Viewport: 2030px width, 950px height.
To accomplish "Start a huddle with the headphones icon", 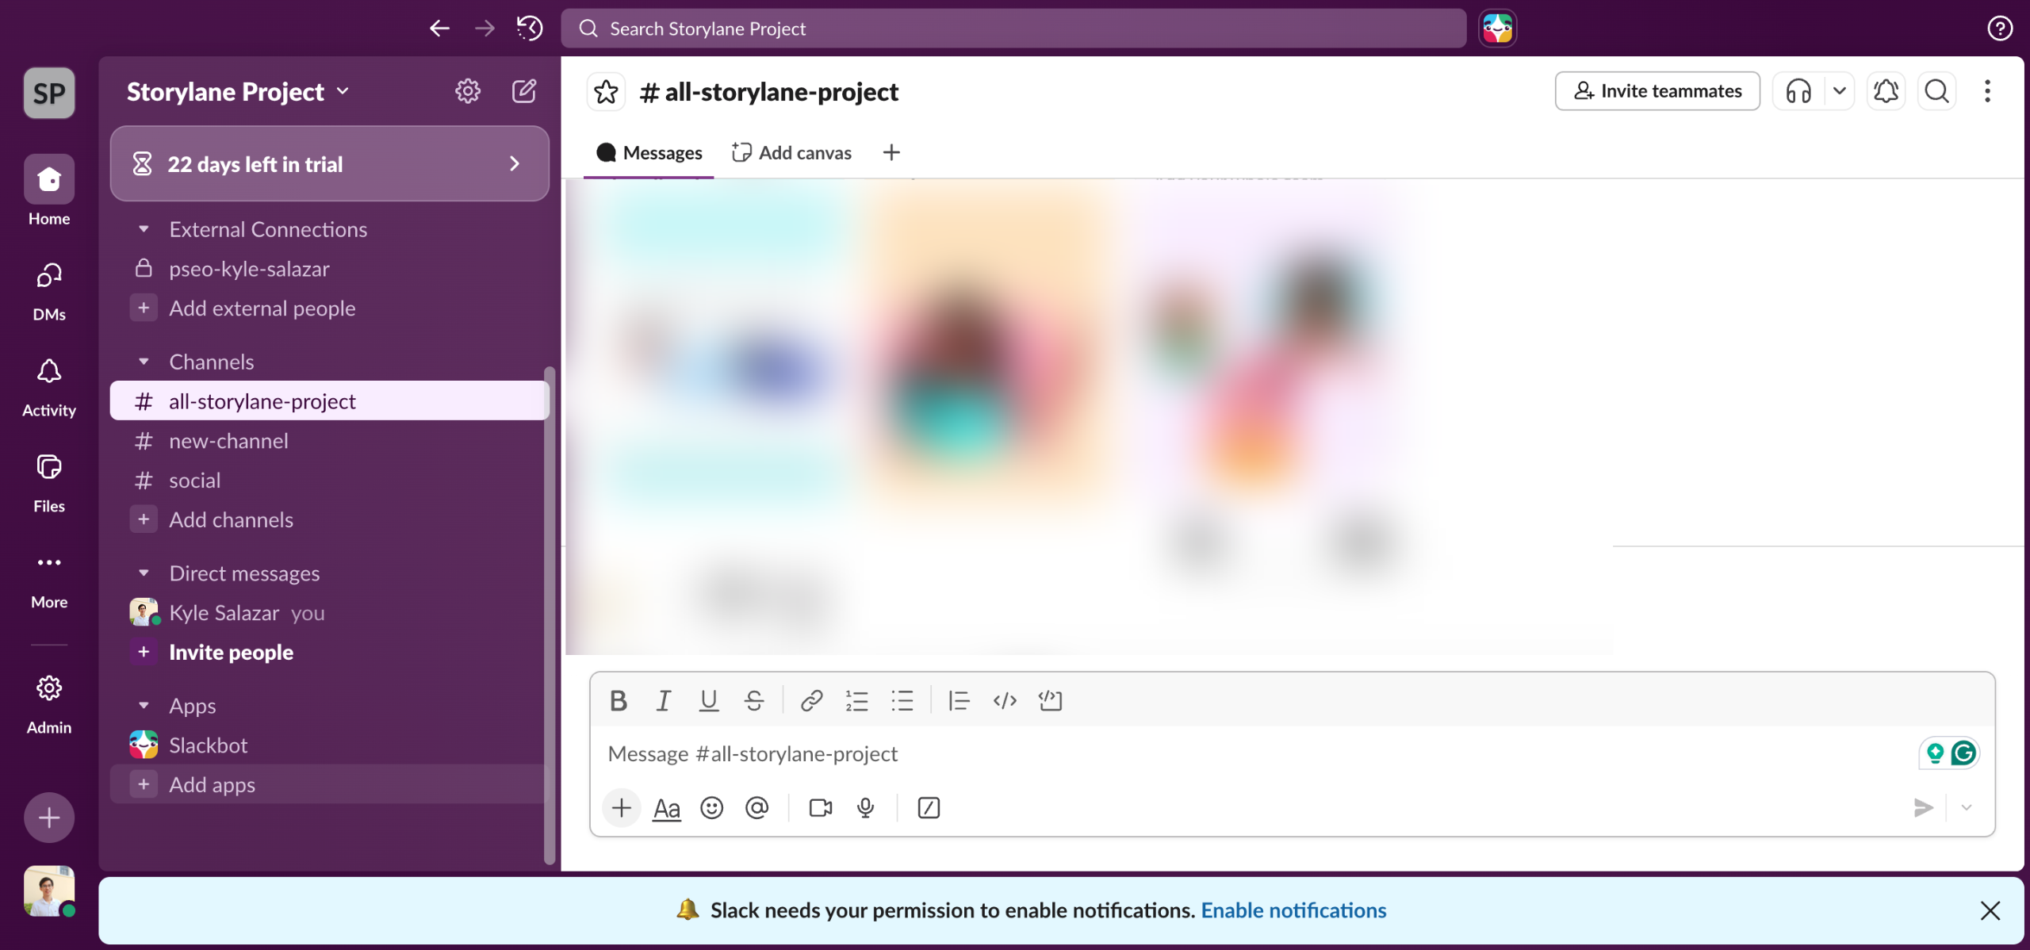I will point(1798,91).
